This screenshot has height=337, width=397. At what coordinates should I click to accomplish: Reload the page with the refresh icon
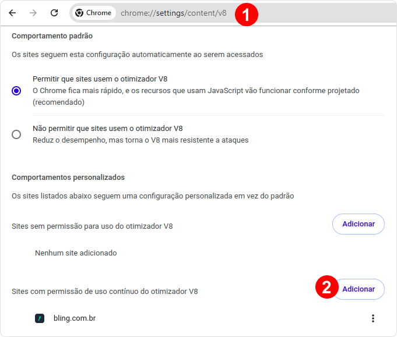[x=54, y=13]
